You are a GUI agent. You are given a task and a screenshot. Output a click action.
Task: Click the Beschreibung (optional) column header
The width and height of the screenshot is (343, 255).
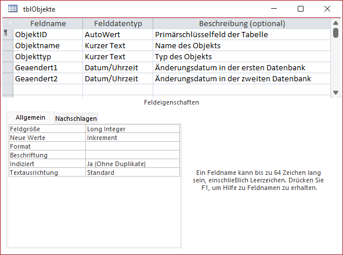[241, 23]
